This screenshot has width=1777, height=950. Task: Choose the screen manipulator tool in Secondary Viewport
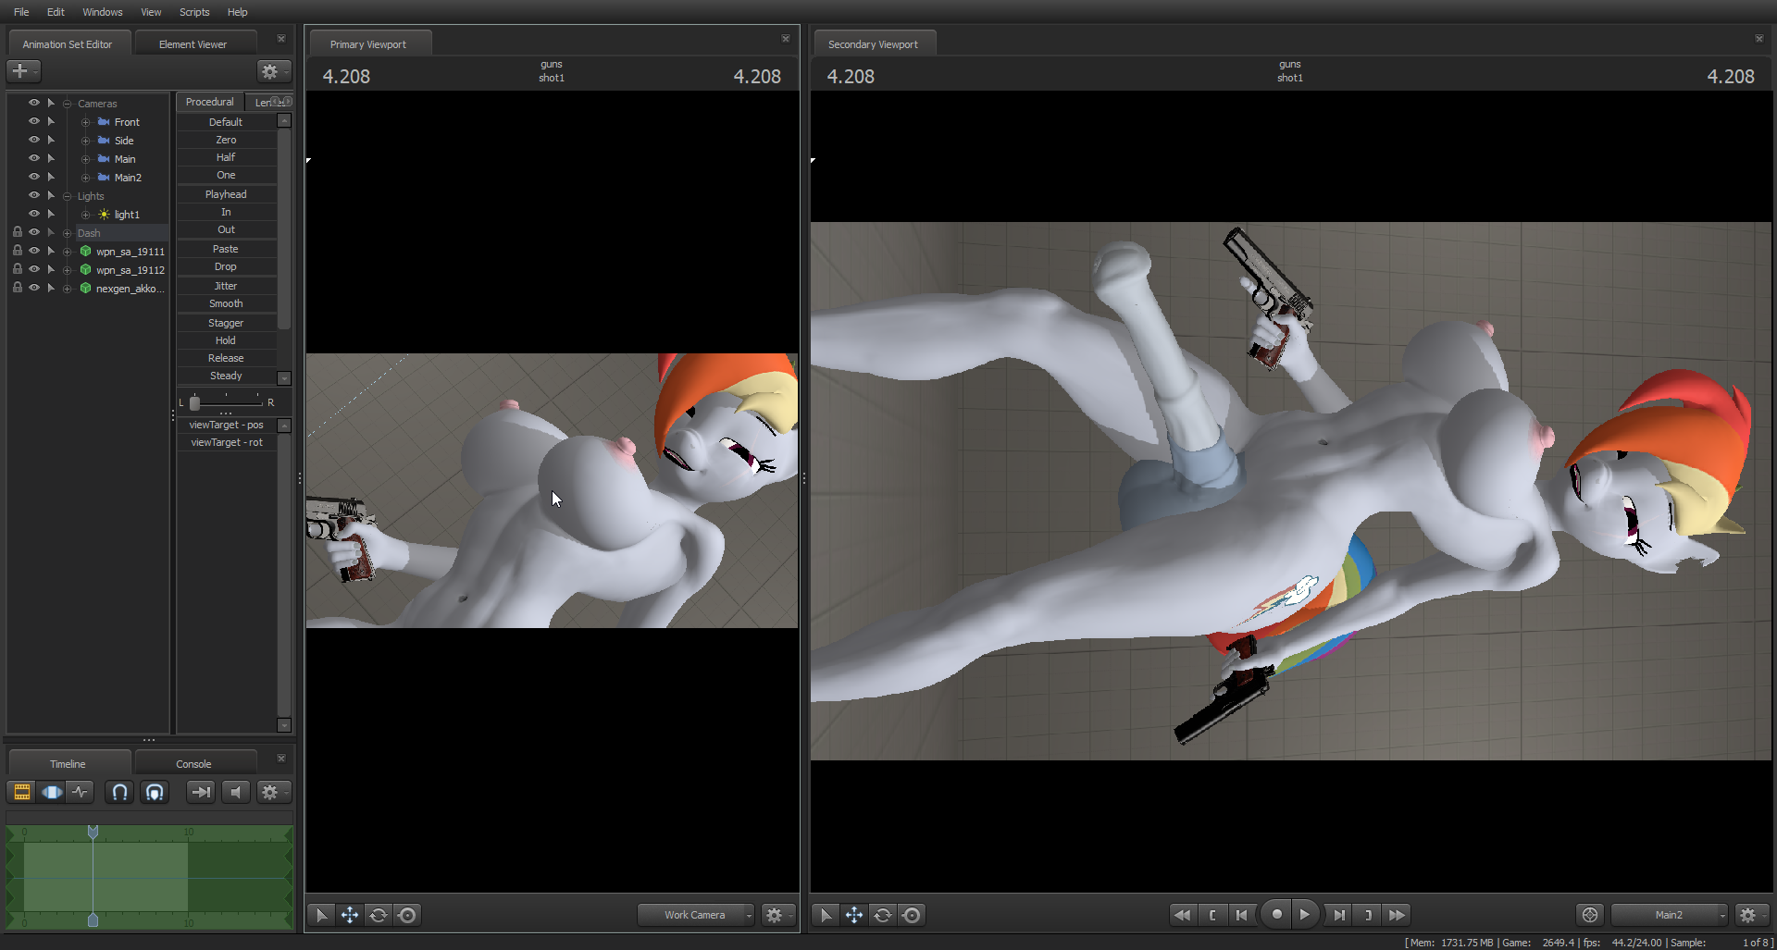(x=912, y=915)
